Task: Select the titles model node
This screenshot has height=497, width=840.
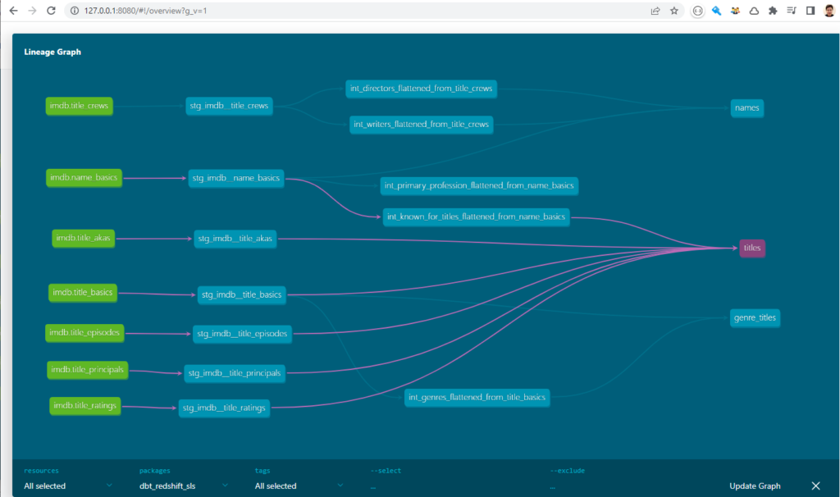Action: click(x=751, y=248)
